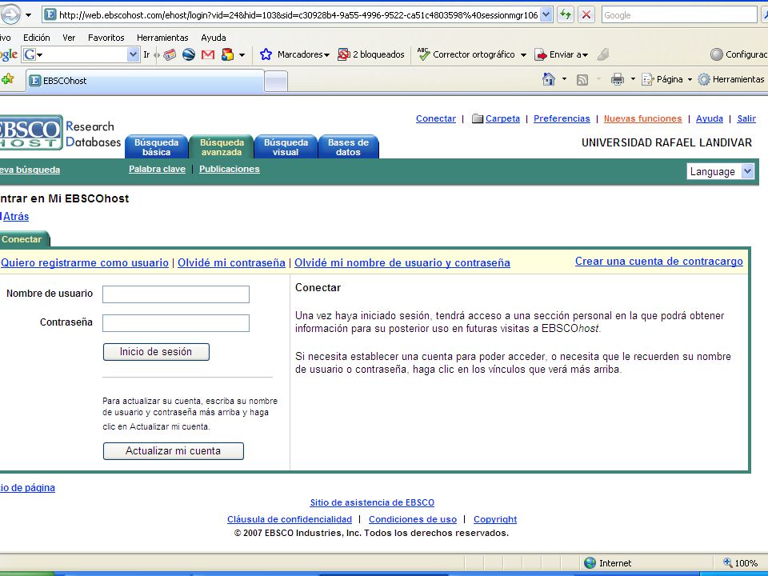The width and height of the screenshot is (768, 576).
Task: Click the Enviar a envelope icon
Action: [540, 54]
